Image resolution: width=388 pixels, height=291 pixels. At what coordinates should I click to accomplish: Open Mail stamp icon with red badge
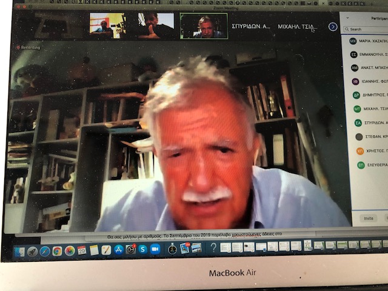click(185, 248)
